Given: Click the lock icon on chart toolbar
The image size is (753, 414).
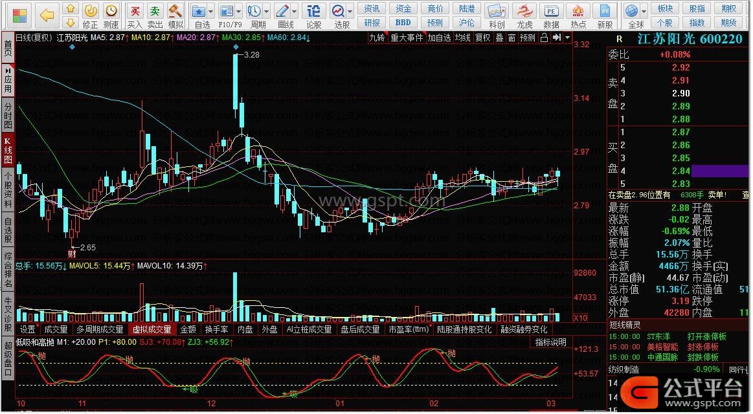Looking at the screenshot, I should click(x=544, y=38).
